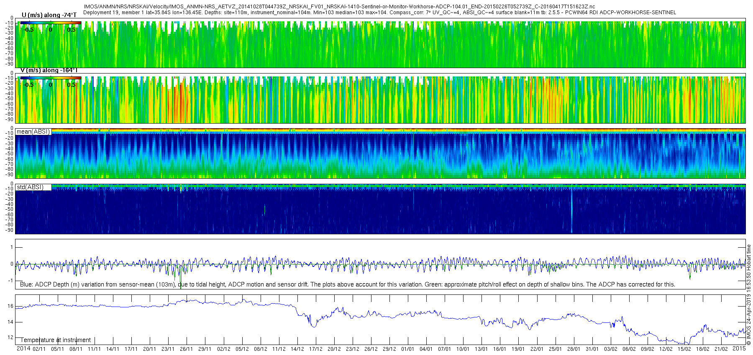
Task: Click the '07/01' date tick
Action: click(444, 349)
